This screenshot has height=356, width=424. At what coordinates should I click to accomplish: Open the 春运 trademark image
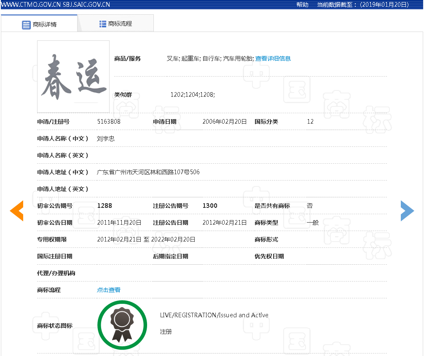point(73,77)
